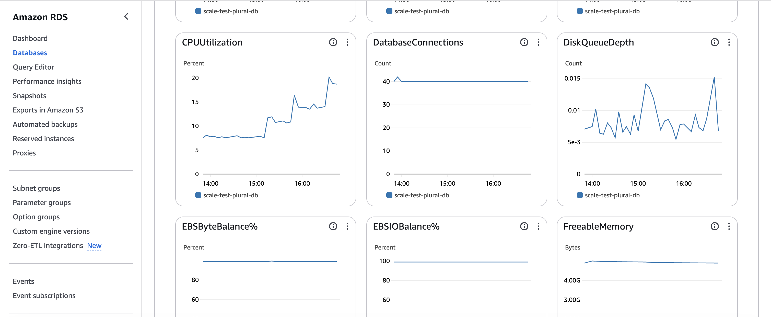Click the DiskQueueDepth chart title
771x317 pixels.
[x=599, y=42]
